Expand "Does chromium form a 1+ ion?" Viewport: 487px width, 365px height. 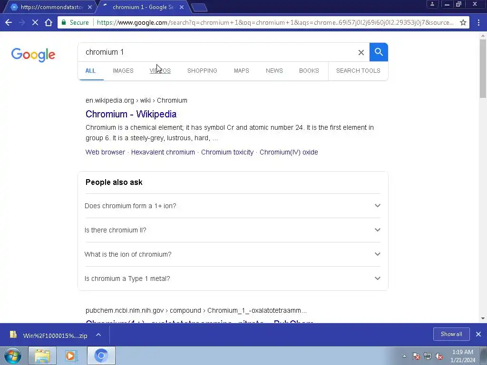(233, 206)
